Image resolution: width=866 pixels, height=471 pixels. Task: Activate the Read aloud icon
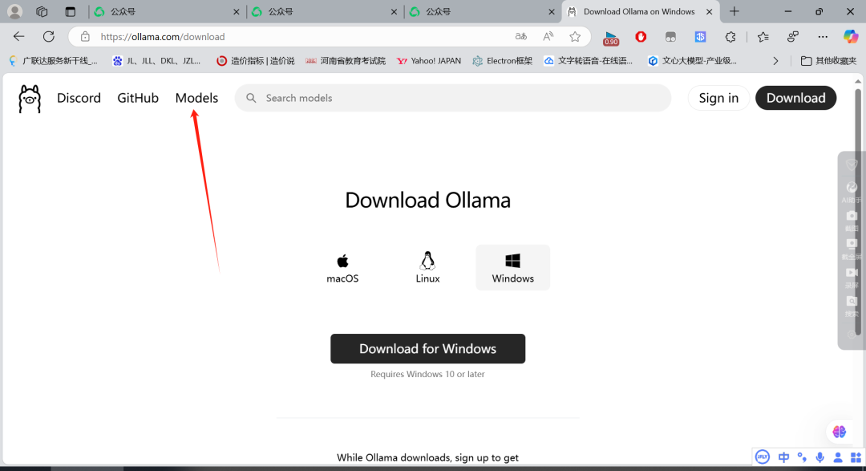[x=548, y=36]
